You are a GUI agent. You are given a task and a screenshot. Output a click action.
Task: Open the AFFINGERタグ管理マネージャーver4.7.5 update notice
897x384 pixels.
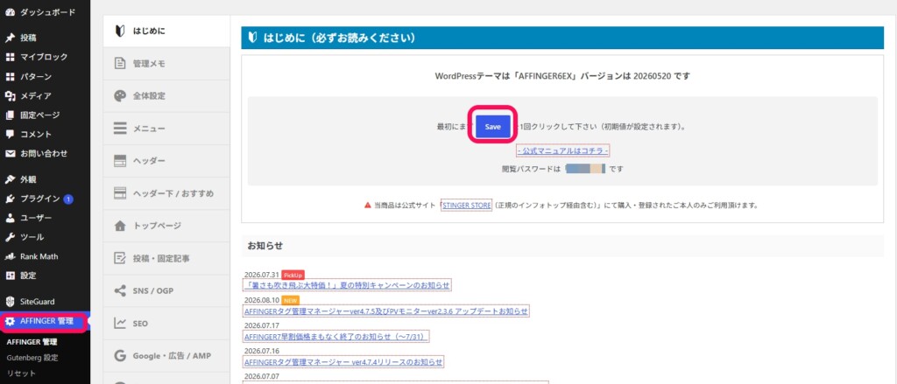click(x=386, y=311)
